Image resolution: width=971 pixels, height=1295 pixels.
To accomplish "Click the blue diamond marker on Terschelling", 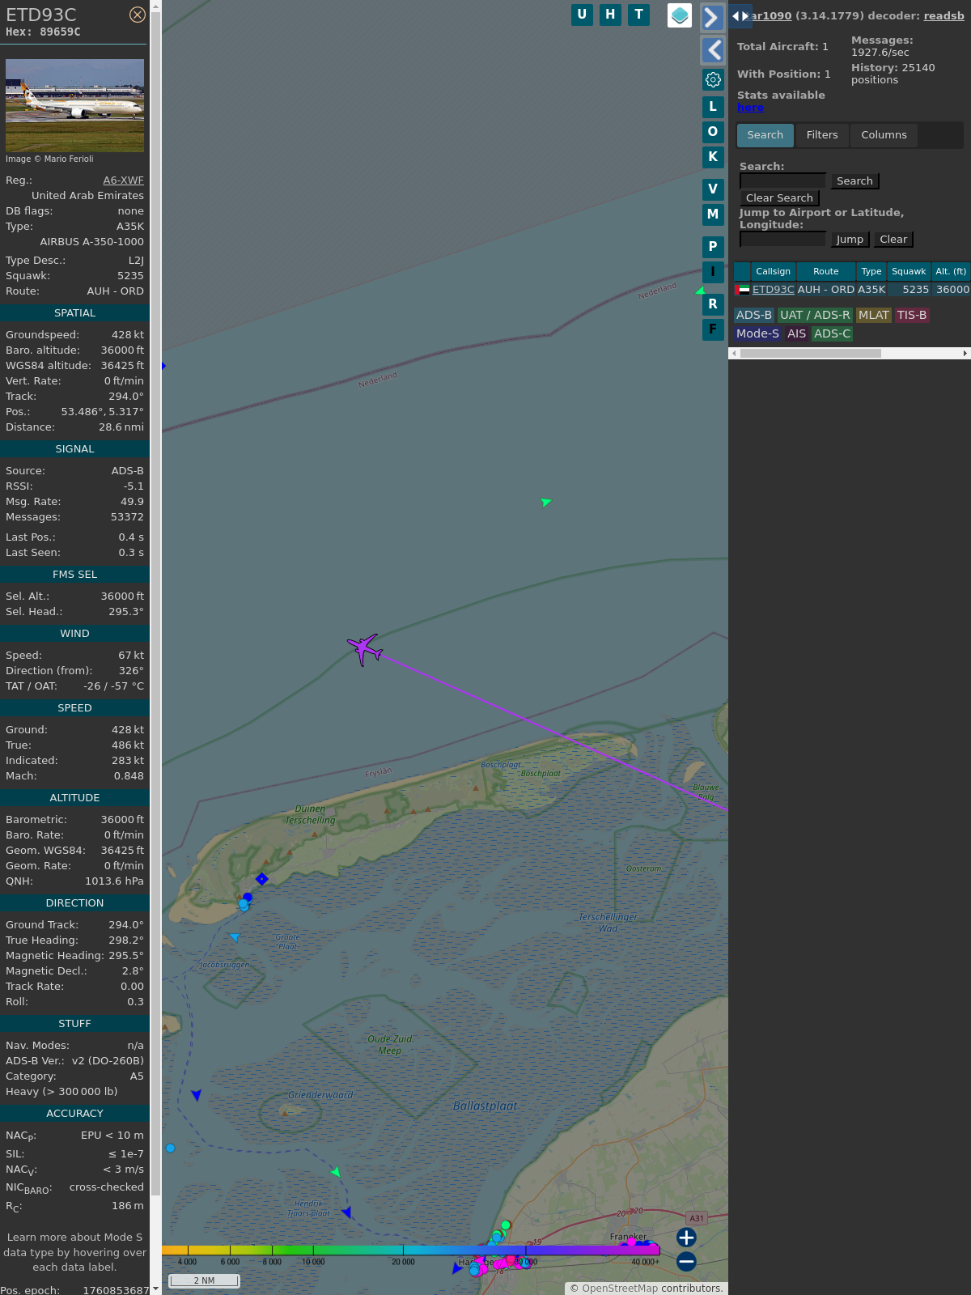I will coord(261,879).
